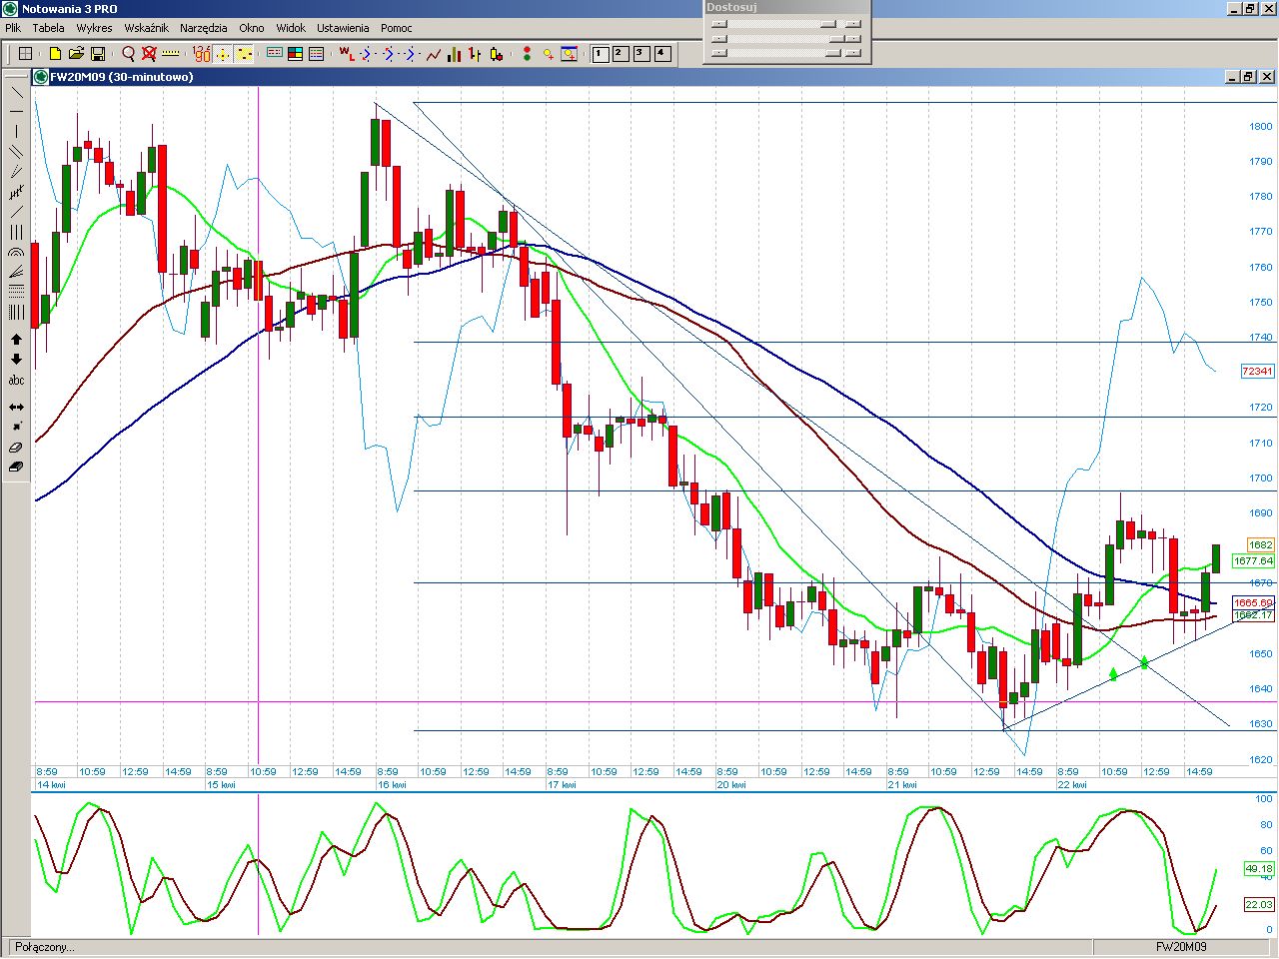1279x959 pixels.
Task: Click the 1682 price label on the axis
Action: point(1260,544)
